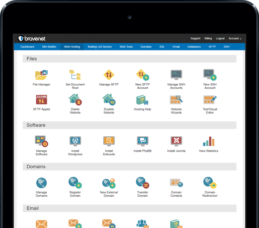Click the Disable Website icon

(109, 100)
